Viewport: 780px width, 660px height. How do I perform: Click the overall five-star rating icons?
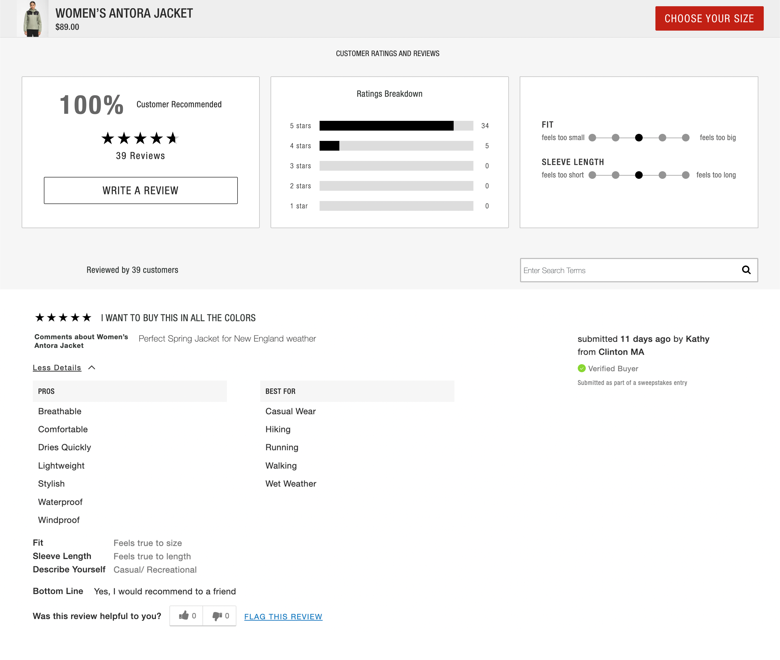tap(140, 138)
